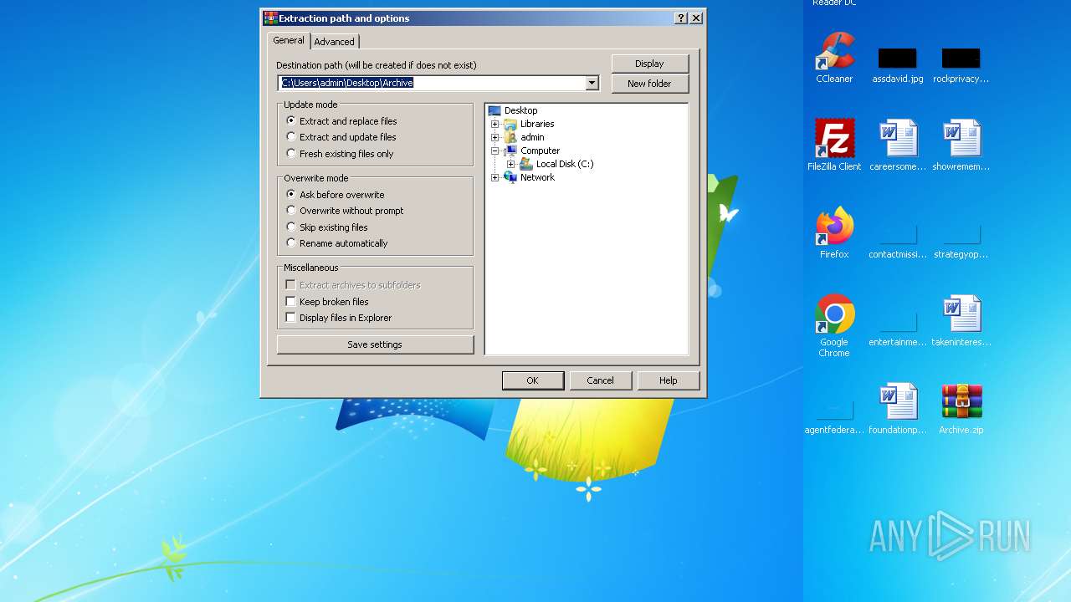Image resolution: width=1071 pixels, height=602 pixels.
Task: Select foundationp Word document icon
Action: pyautogui.click(x=898, y=408)
